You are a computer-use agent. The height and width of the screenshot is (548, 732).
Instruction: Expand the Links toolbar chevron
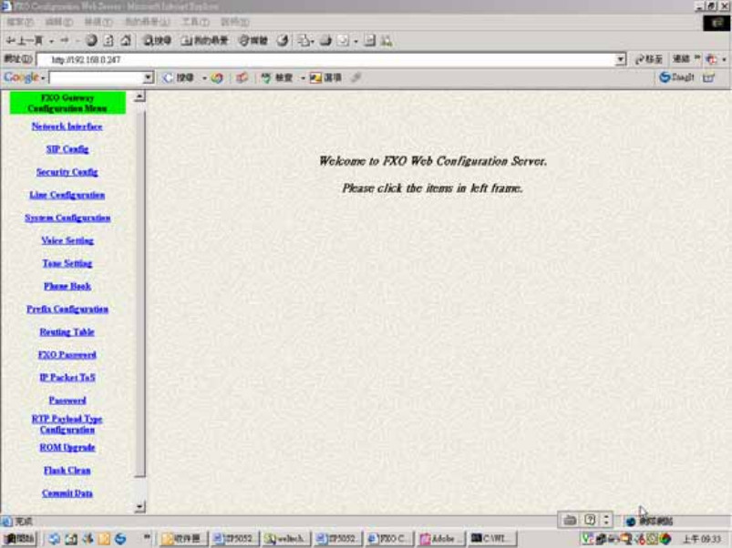(x=697, y=57)
